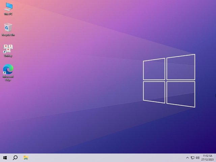
Task: Select the This PC desktop icon
Action: pyautogui.click(x=8, y=9)
